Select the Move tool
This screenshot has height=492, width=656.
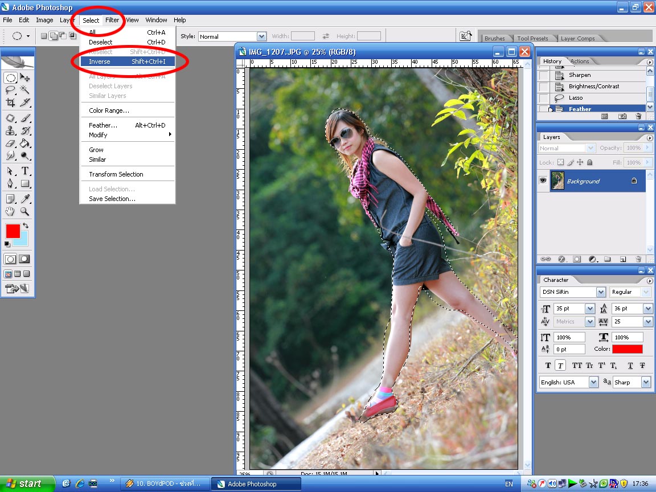pyautogui.click(x=24, y=78)
